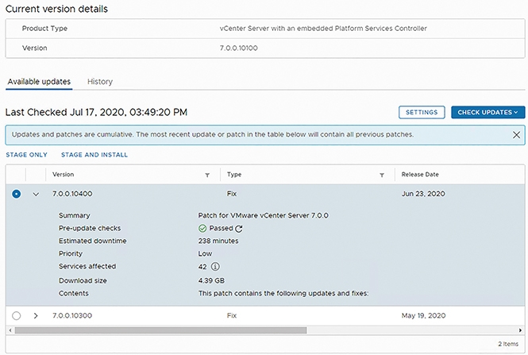Dismiss the cumulative updates notice
The height and width of the screenshot is (355, 528).
[x=516, y=135]
